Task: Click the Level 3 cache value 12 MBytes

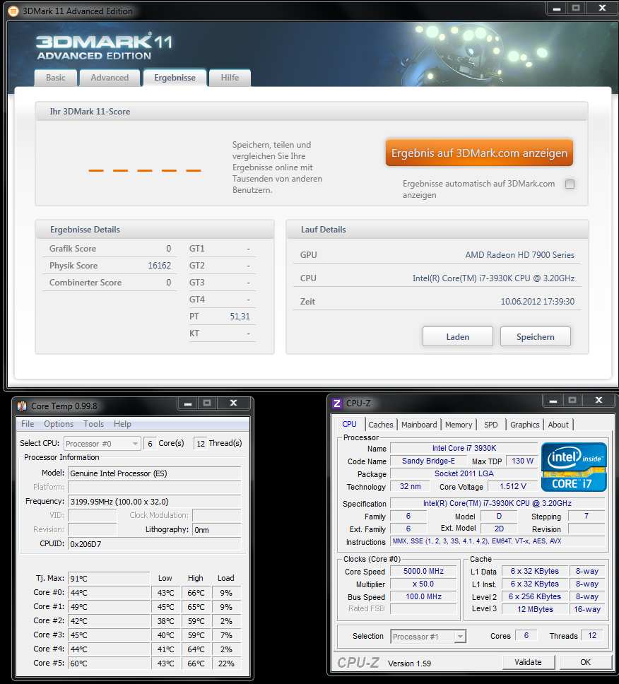Action: 535,609
